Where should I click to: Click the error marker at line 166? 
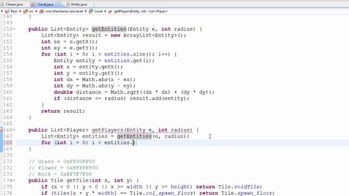[x=1, y=130]
